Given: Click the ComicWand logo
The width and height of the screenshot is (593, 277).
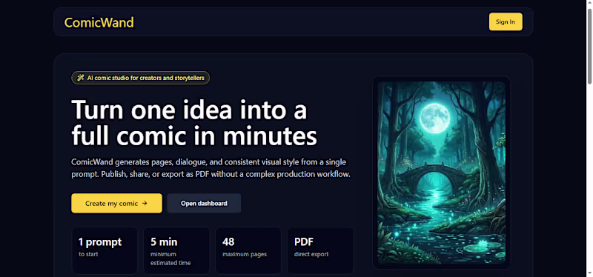Looking at the screenshot, I should 99,23.
